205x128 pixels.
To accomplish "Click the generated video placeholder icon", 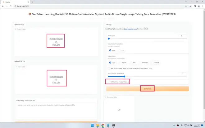I will pyautogui.click(x=119, y=110).
